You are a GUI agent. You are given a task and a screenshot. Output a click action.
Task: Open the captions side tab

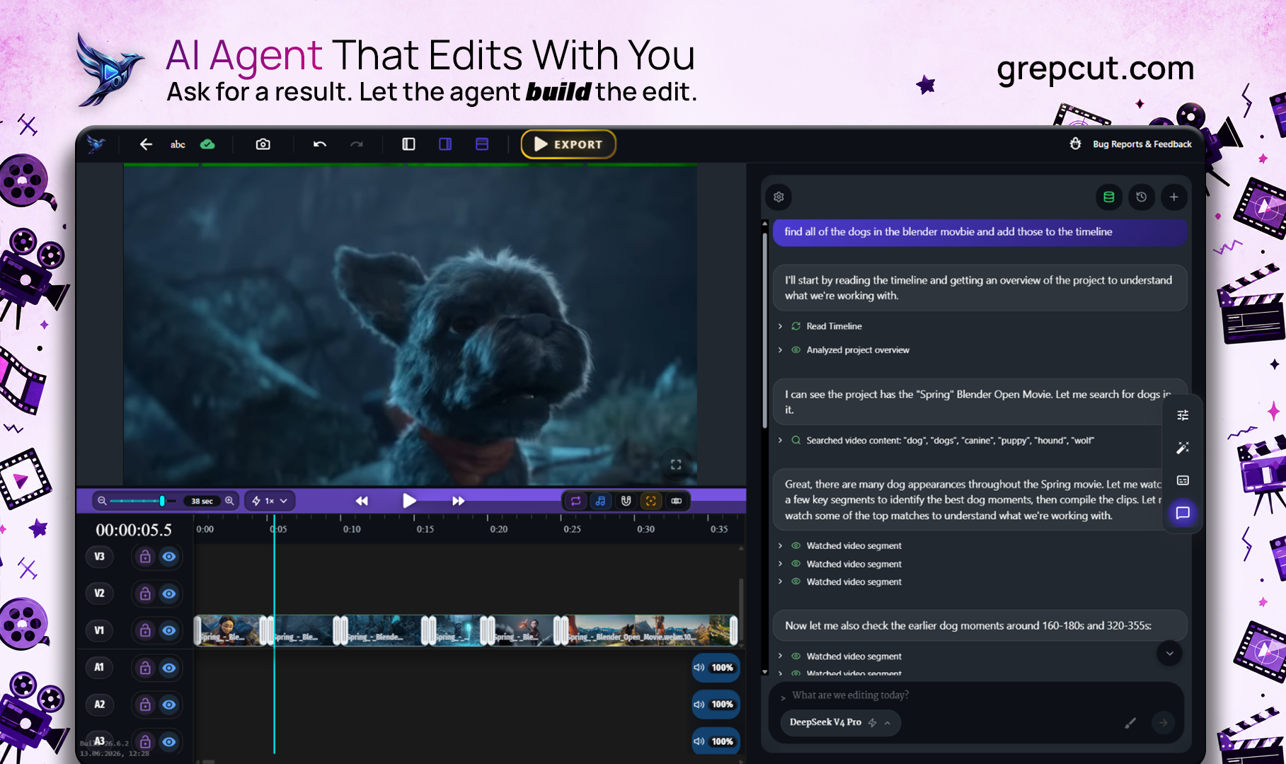[x=1183, y=480]
